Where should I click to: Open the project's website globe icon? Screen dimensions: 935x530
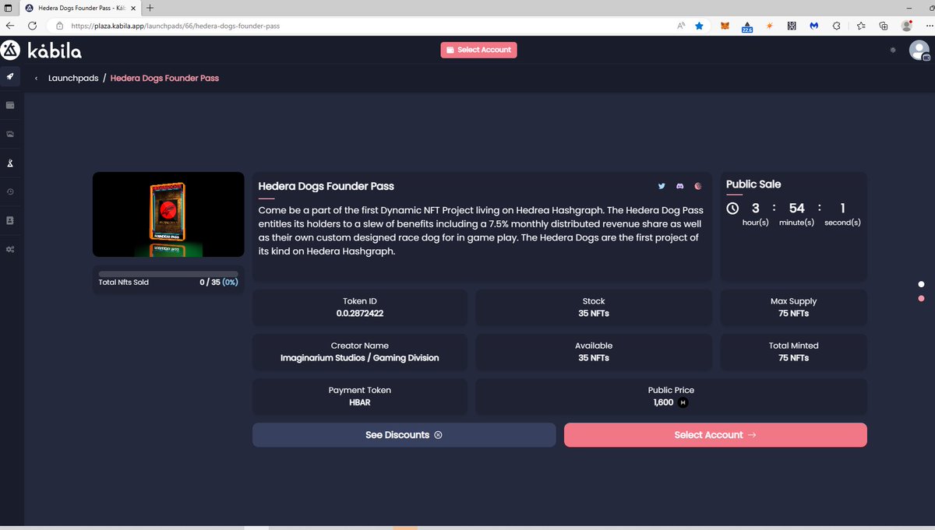click(x=698, y=187)
